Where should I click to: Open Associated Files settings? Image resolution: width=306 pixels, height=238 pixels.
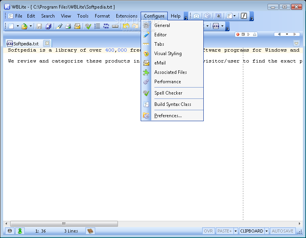click(x=172, y=72)
